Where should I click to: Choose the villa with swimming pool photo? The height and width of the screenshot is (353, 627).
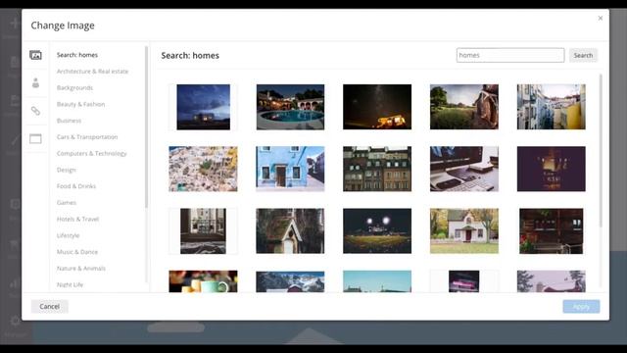point(290,107)
